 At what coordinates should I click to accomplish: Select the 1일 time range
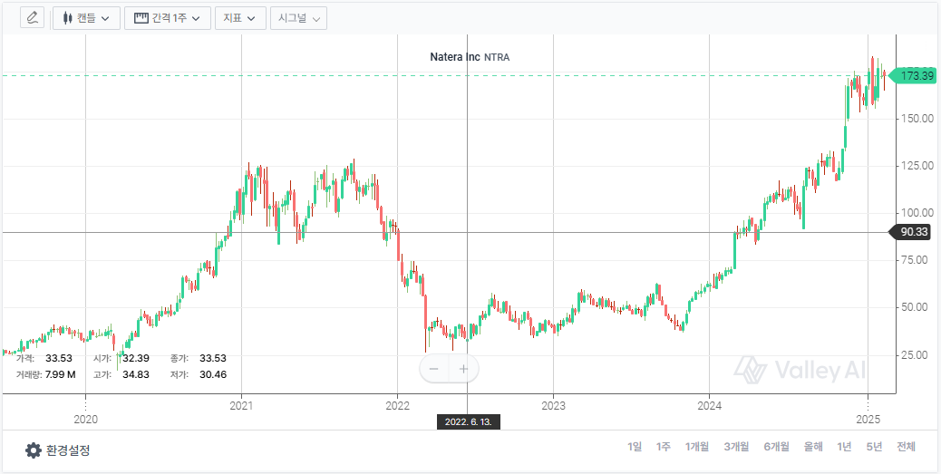[635, 447]
